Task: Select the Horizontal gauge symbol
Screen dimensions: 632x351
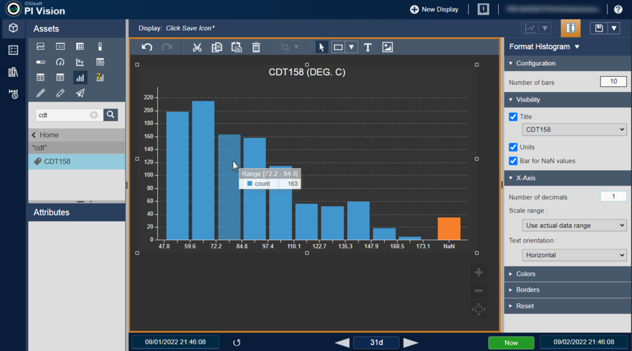Action: click(41, 62)
